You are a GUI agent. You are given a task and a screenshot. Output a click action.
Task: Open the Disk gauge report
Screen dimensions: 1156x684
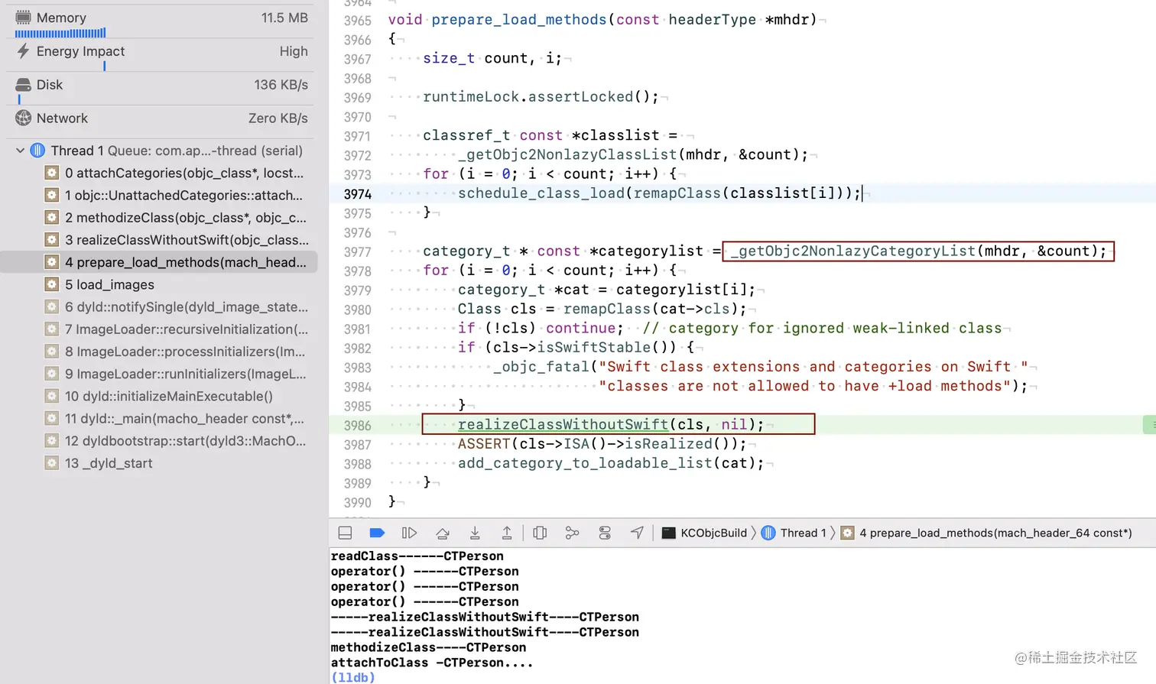pyautogui.click(x=161, y=89)
